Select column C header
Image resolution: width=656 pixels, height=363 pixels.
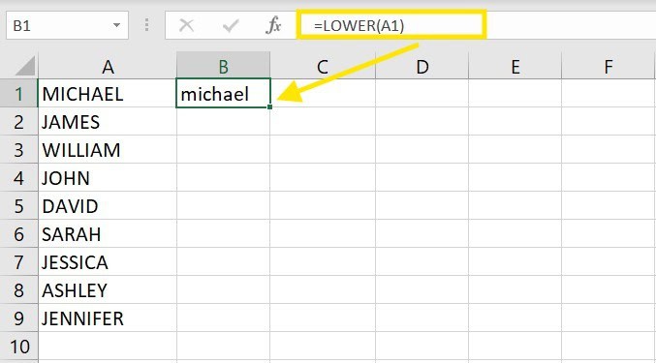point(323,67)
